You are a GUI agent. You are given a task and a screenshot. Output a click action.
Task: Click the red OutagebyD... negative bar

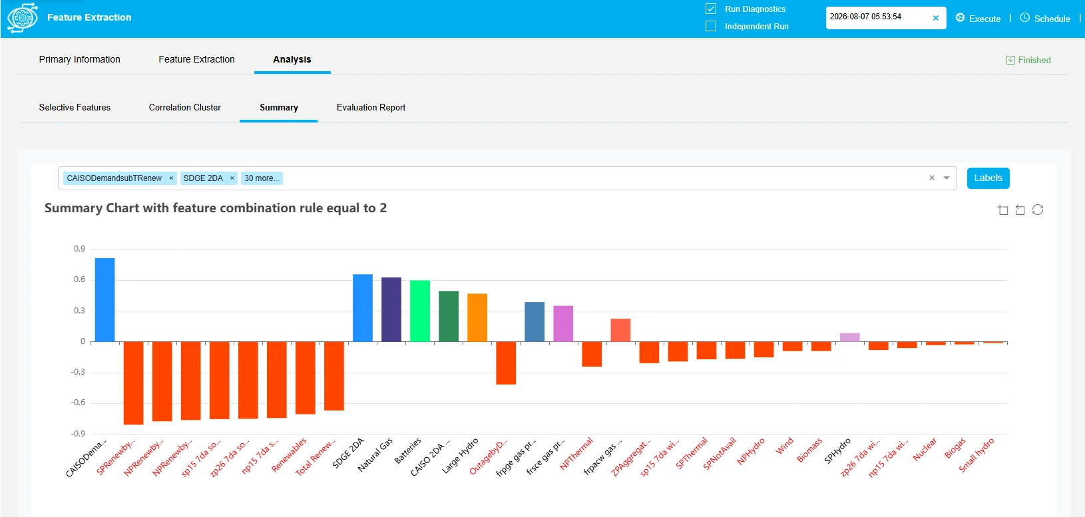coord(506,363)
